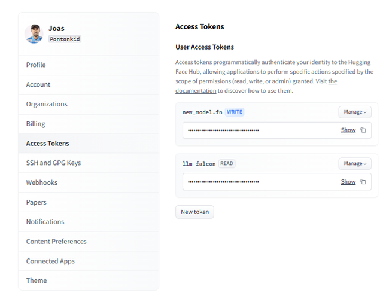Open Theme settings
The height and width of the screenshot is (296, 383).
pyautogui.click(x=37, y=280)
